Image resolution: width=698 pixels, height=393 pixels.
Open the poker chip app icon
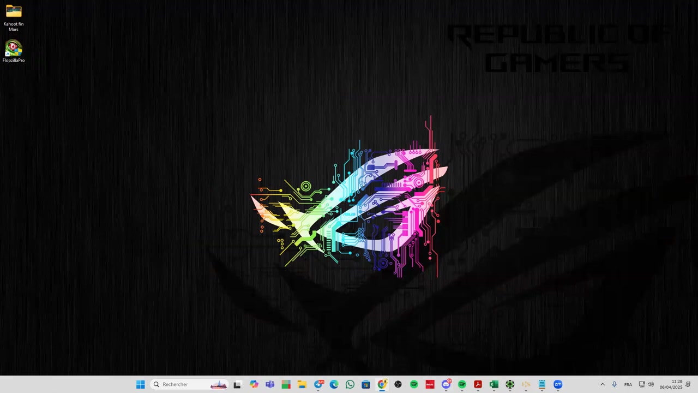pyautogui.click(x=510, y=384)
